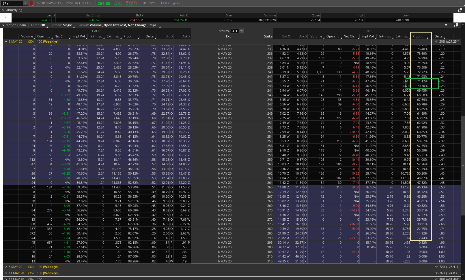
Task: Open the grid menu icon at top right
Action: [460, 3]
